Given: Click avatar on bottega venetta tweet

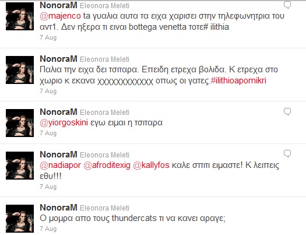Looking at the screenshot, I should 20,16.
